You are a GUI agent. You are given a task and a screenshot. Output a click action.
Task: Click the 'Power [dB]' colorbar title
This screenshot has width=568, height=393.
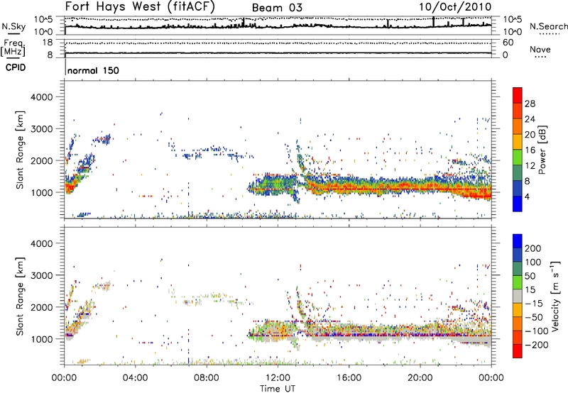point(542,150)
